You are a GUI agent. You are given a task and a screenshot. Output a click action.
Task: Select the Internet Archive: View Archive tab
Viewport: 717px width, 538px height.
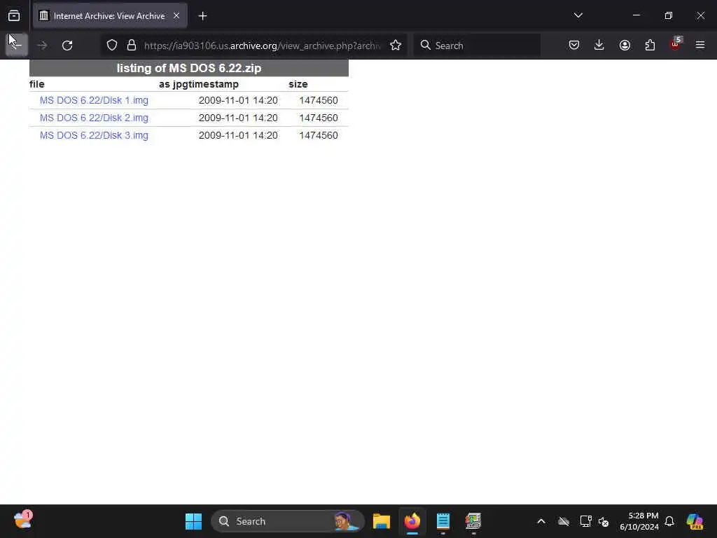110,16
